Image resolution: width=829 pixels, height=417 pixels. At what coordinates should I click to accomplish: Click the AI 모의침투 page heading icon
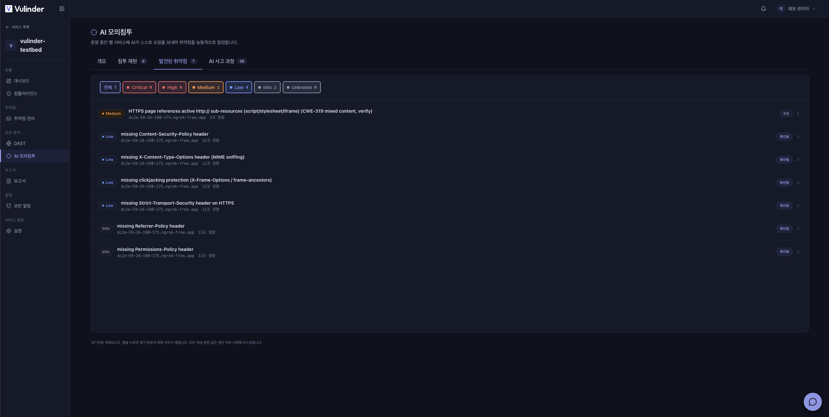pyautogui.click(x=94, y=32)
